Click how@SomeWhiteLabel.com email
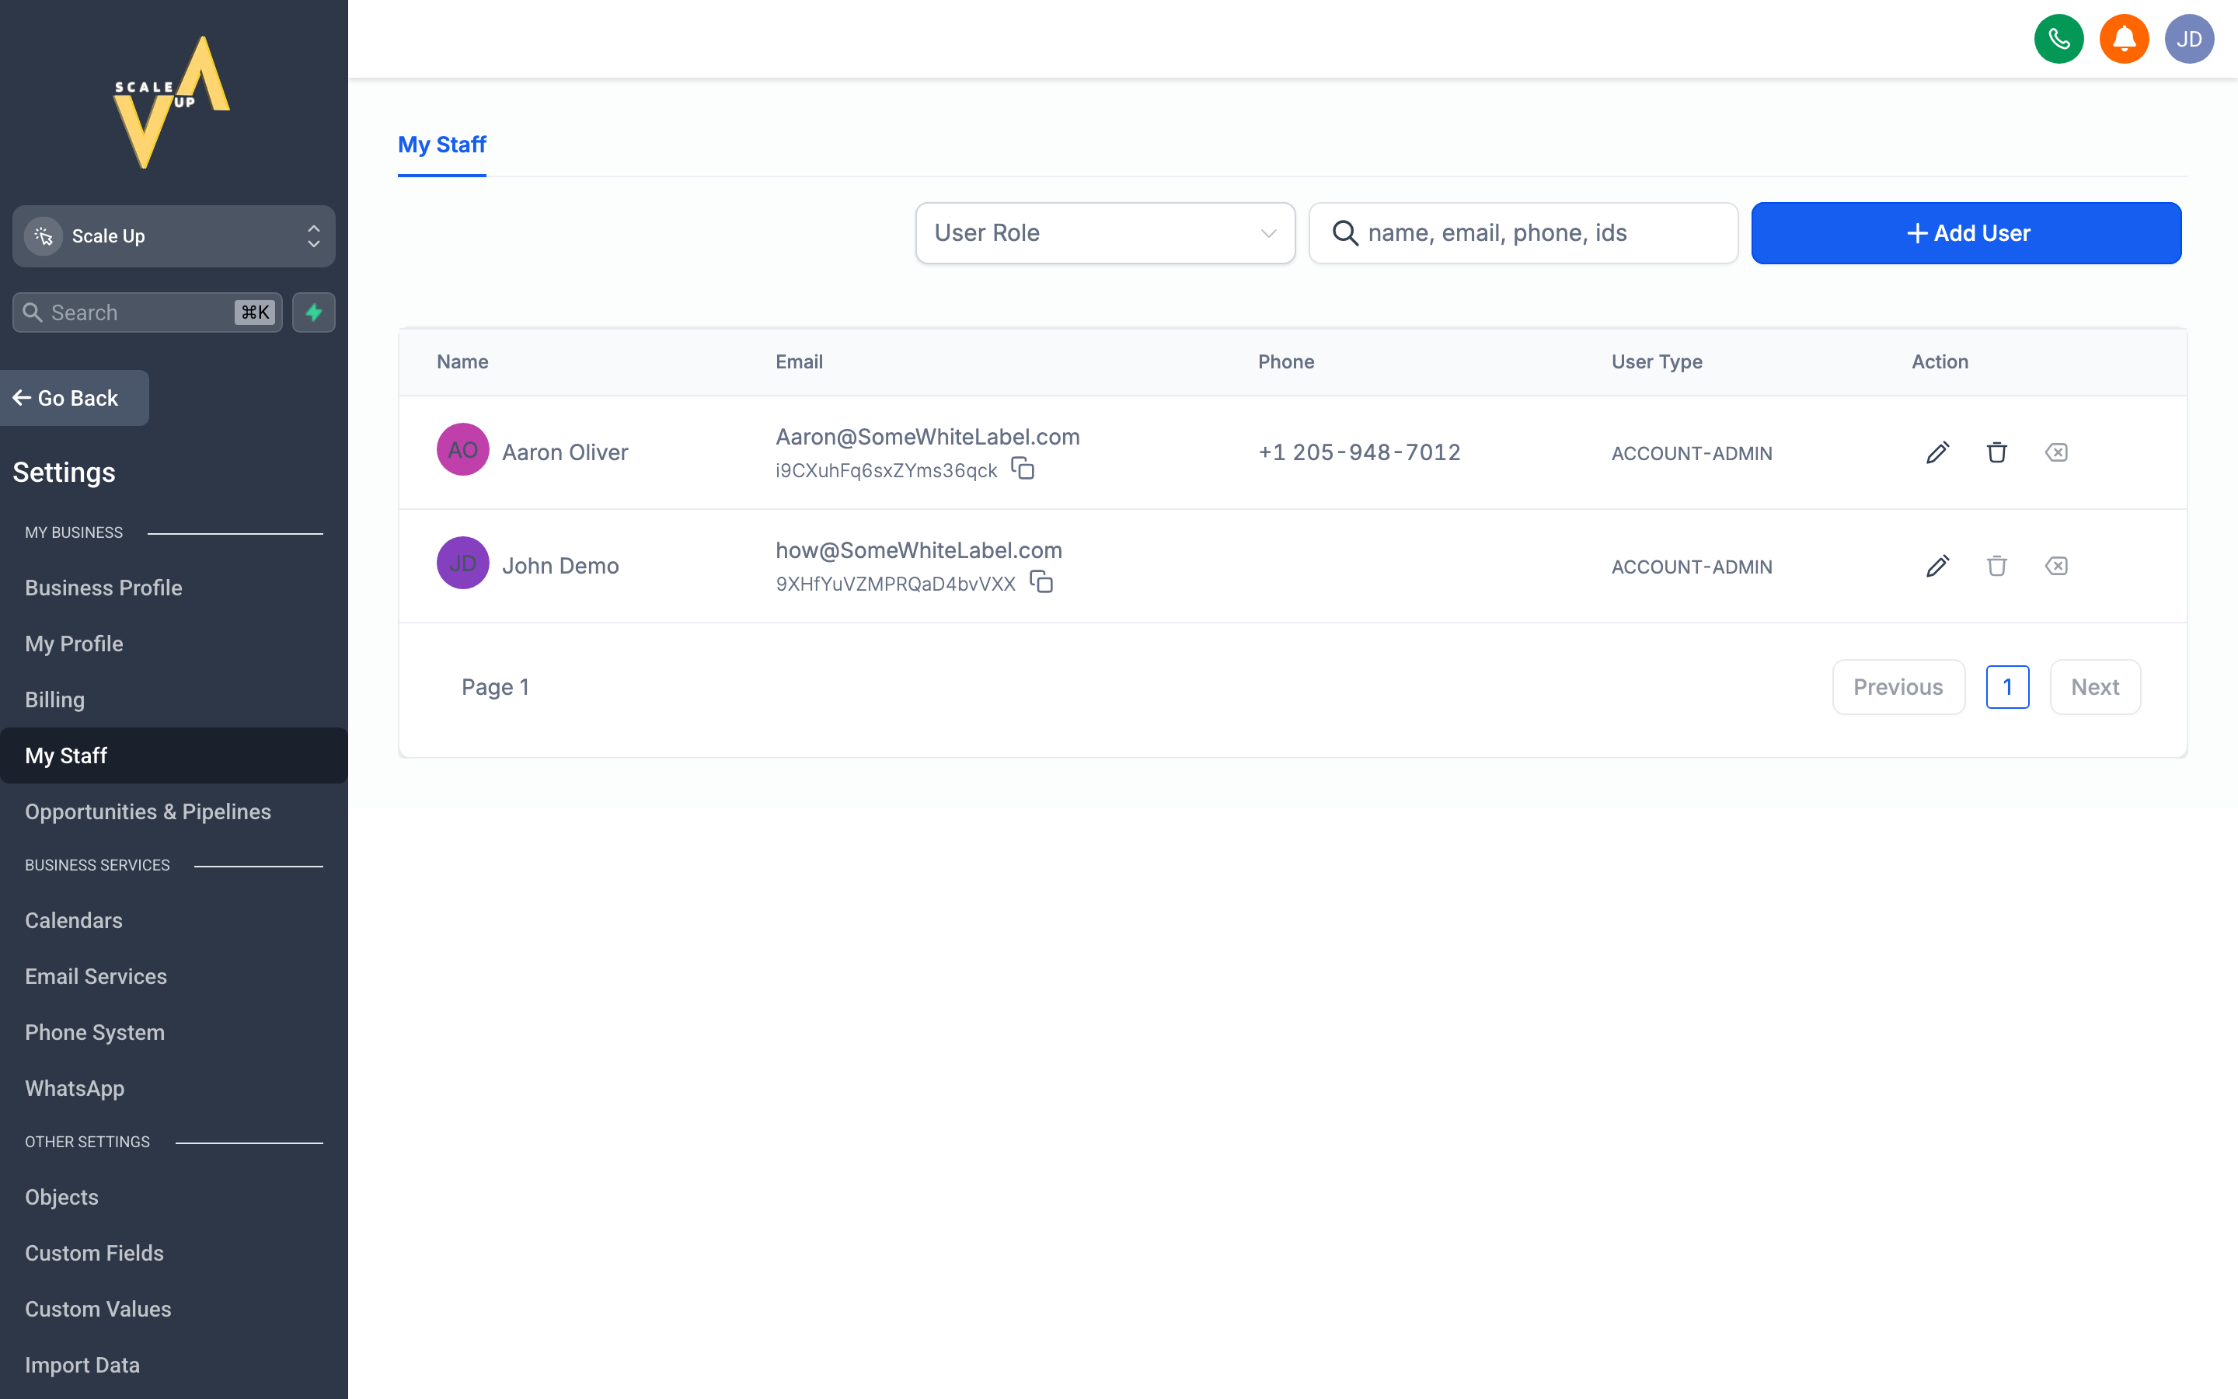The image size is (2238, 1399). click(919, 550)
